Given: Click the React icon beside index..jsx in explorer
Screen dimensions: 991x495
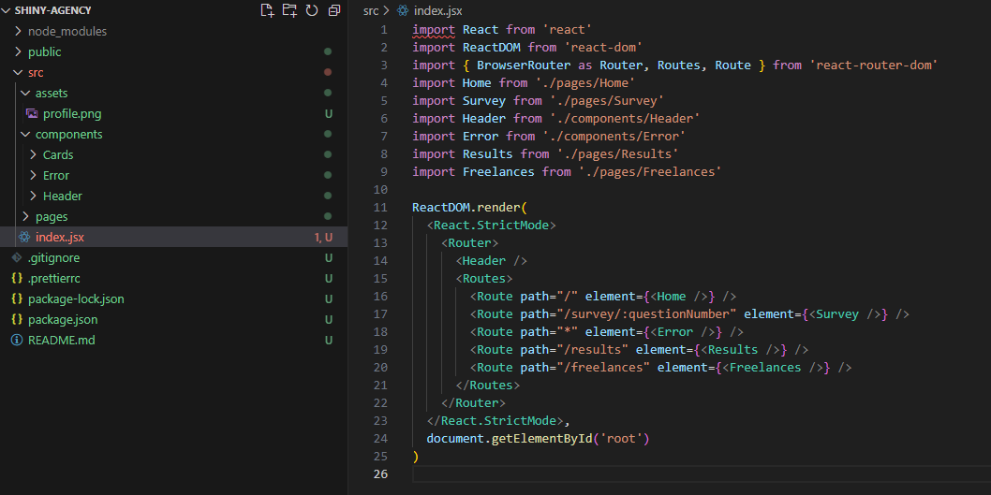Looking at the screenshot, I should (24, 238).
